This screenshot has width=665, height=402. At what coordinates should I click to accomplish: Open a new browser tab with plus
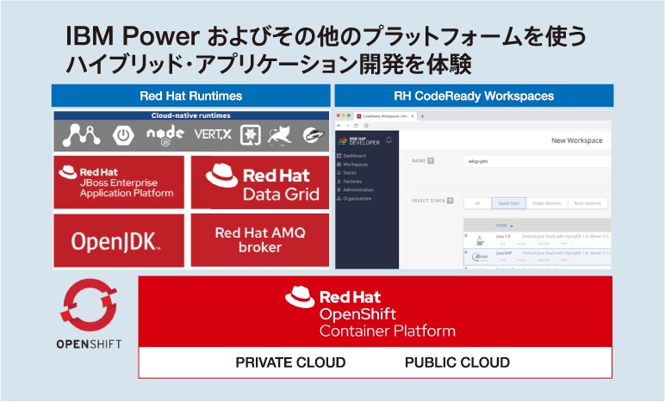(422, 116)
